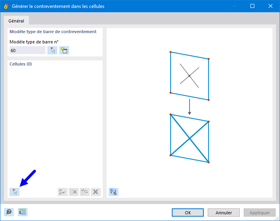Click the "Cellules (0)" heading
Image resolution: width=280 pixels, height=221 pixels.
coord(21,64)
